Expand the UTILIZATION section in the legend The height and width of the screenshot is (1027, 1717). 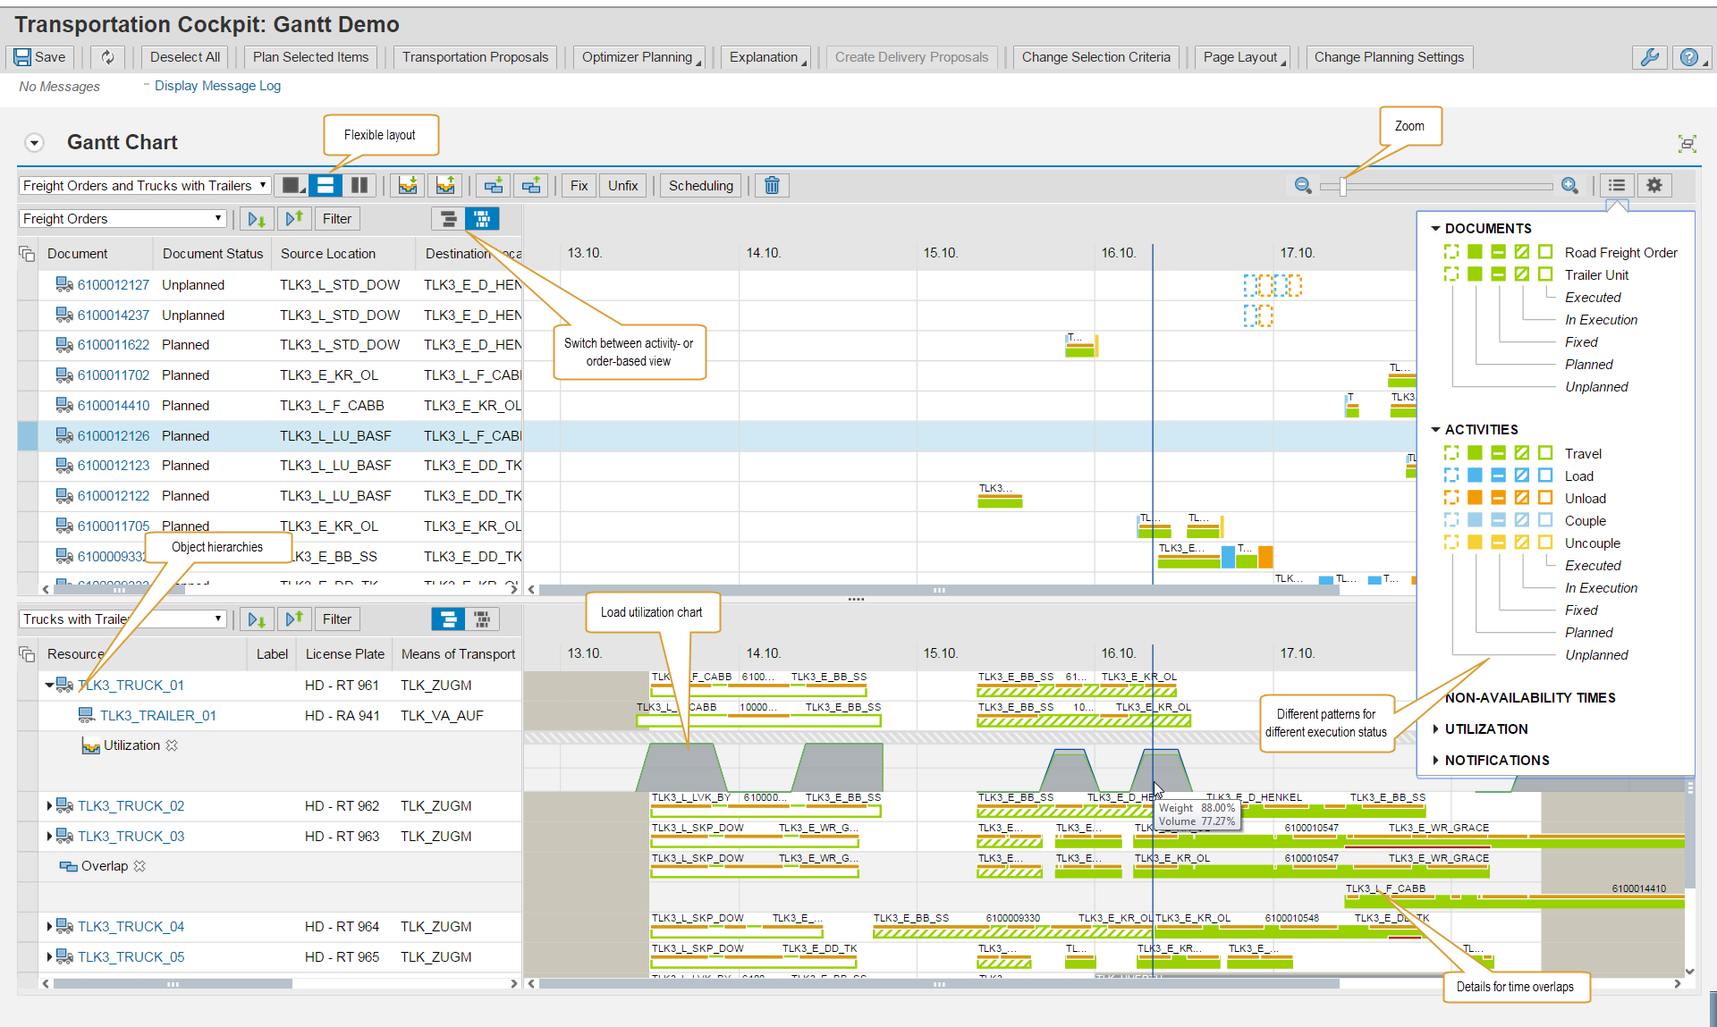1436,728
